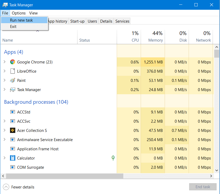Click the horizontal scrollbar right arrow
Image resolution: width=220 pixels, height=194 pixels.
coord(211,176)
